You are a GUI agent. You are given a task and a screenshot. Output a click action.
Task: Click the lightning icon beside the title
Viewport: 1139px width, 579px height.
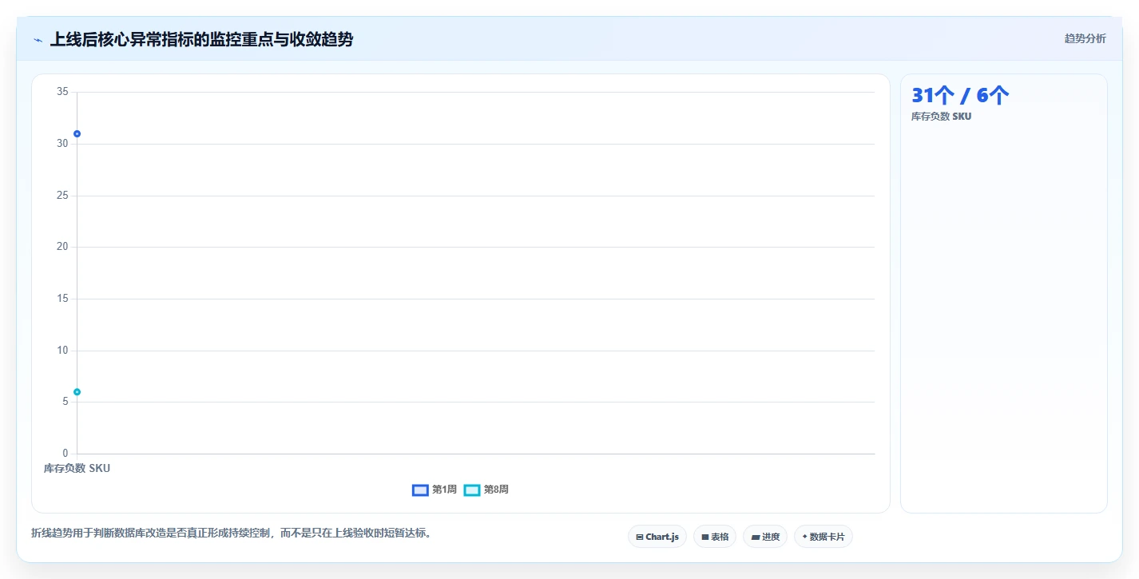point(38,40)
